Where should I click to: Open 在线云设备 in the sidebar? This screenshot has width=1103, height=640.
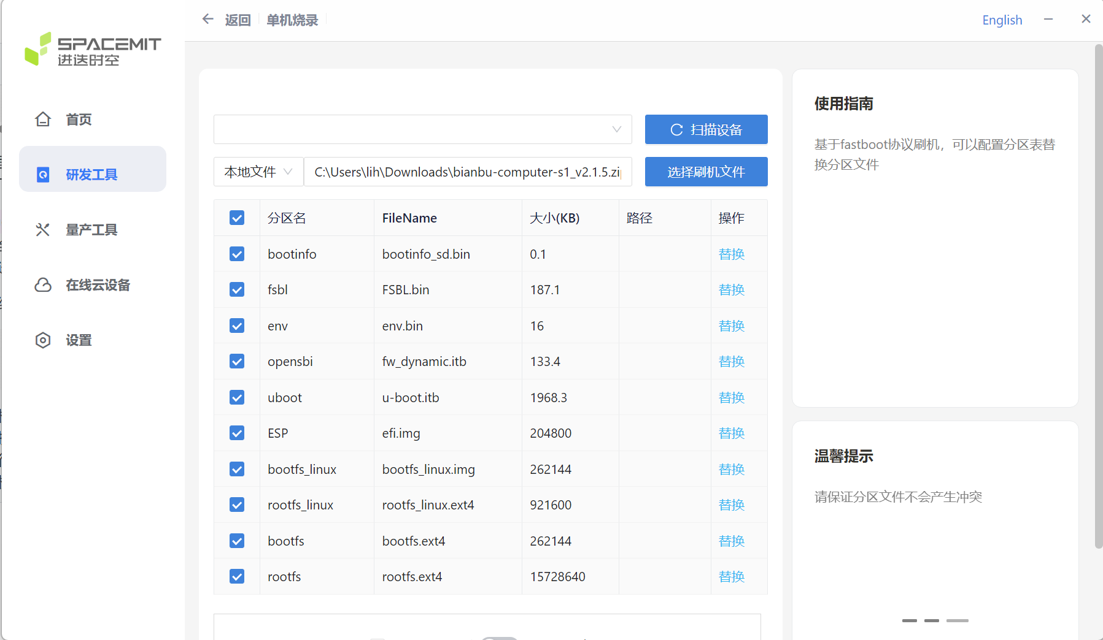[93, 285]
